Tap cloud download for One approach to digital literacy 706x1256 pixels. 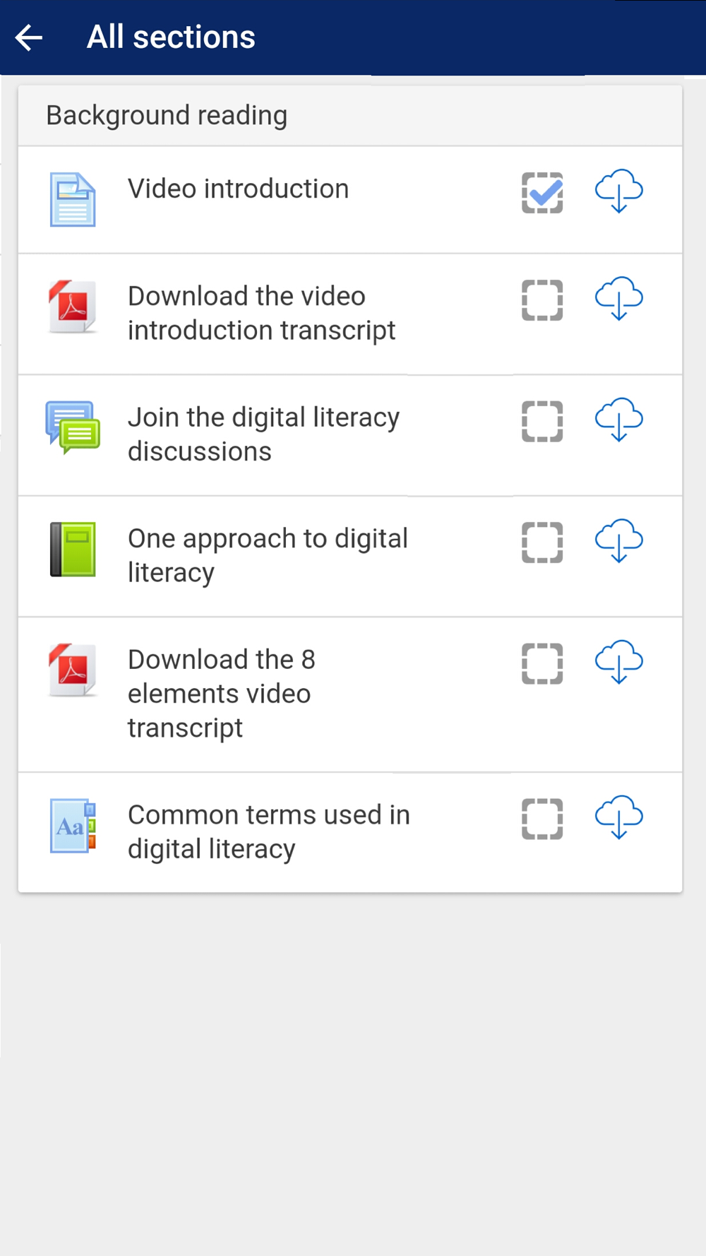coord(618,541)
